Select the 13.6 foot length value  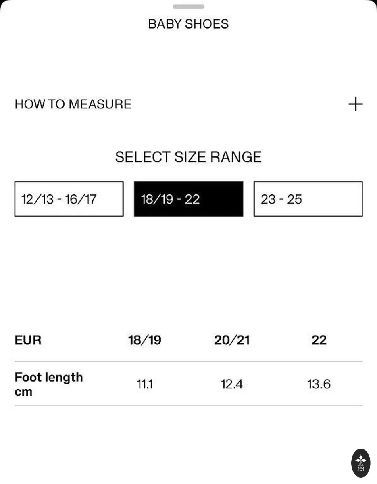[319, 384]
